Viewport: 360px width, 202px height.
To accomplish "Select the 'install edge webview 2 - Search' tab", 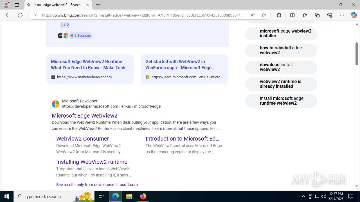I will pyautogui.click(x=58, y=5).
